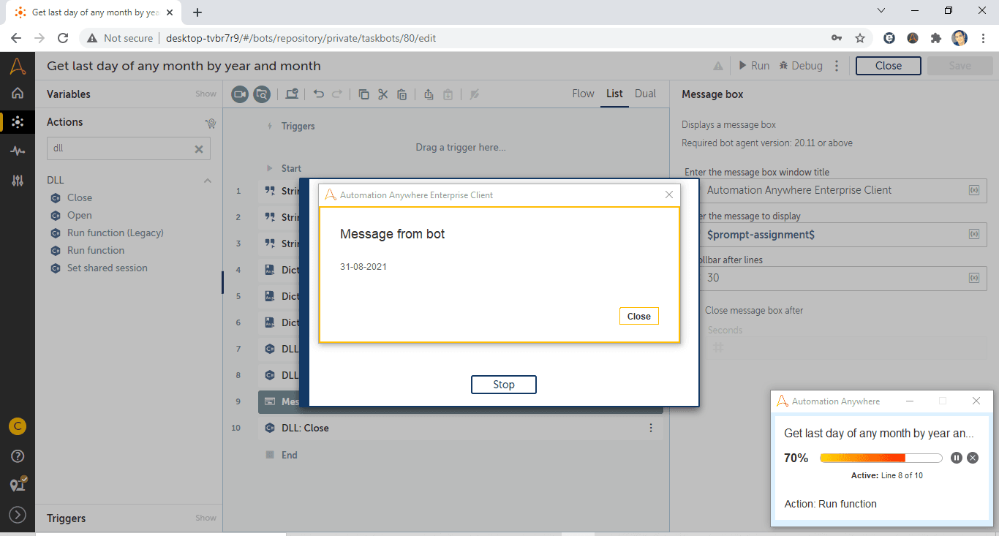Click the paste from shared clipboard icon
The image size is (999, 536).
(448, 94)
